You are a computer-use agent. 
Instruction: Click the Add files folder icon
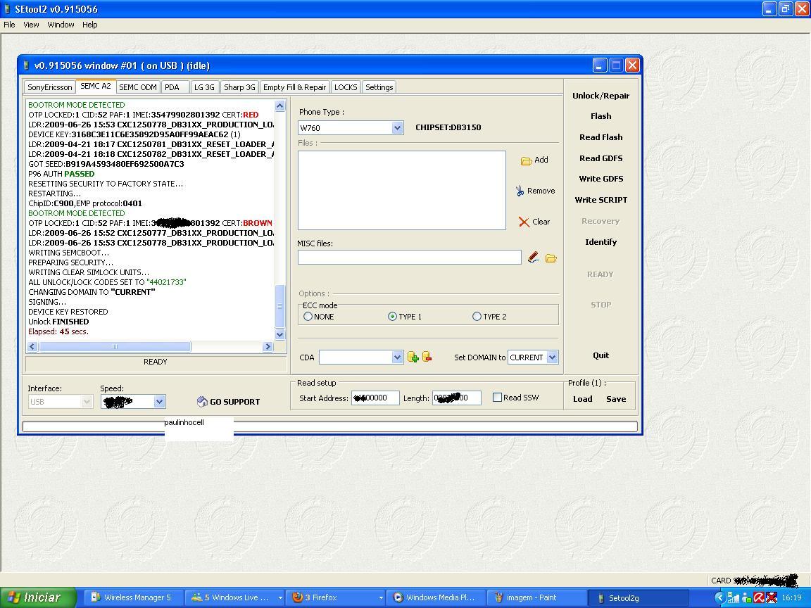coord(526,160)
